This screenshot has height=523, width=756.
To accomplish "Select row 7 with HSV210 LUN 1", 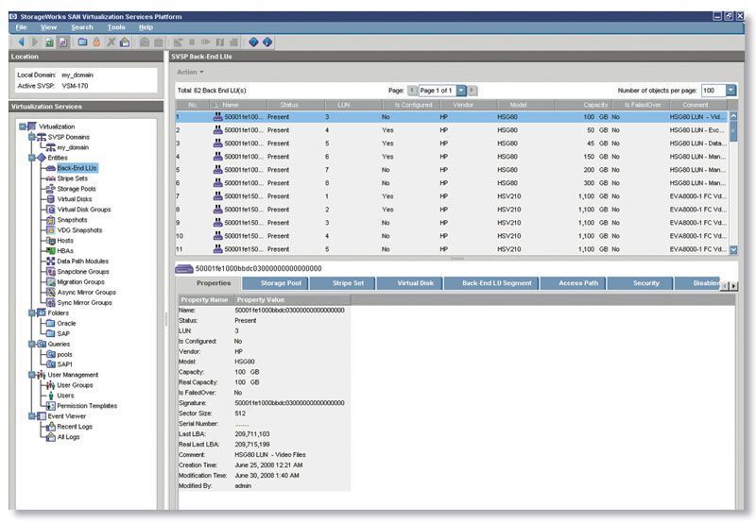I will pyautogui.click(x=452, y=196).
